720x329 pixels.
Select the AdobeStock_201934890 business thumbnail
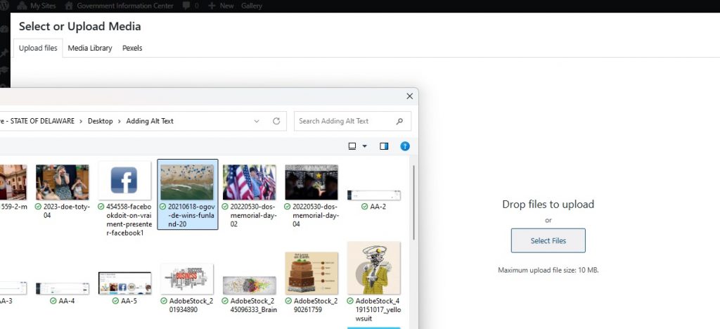point(187,279)
